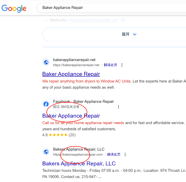Click the bakerappliancerepair.net site name
Viewport: 186px width, 182px height.
pyautogui.click(x=74, y=60)
